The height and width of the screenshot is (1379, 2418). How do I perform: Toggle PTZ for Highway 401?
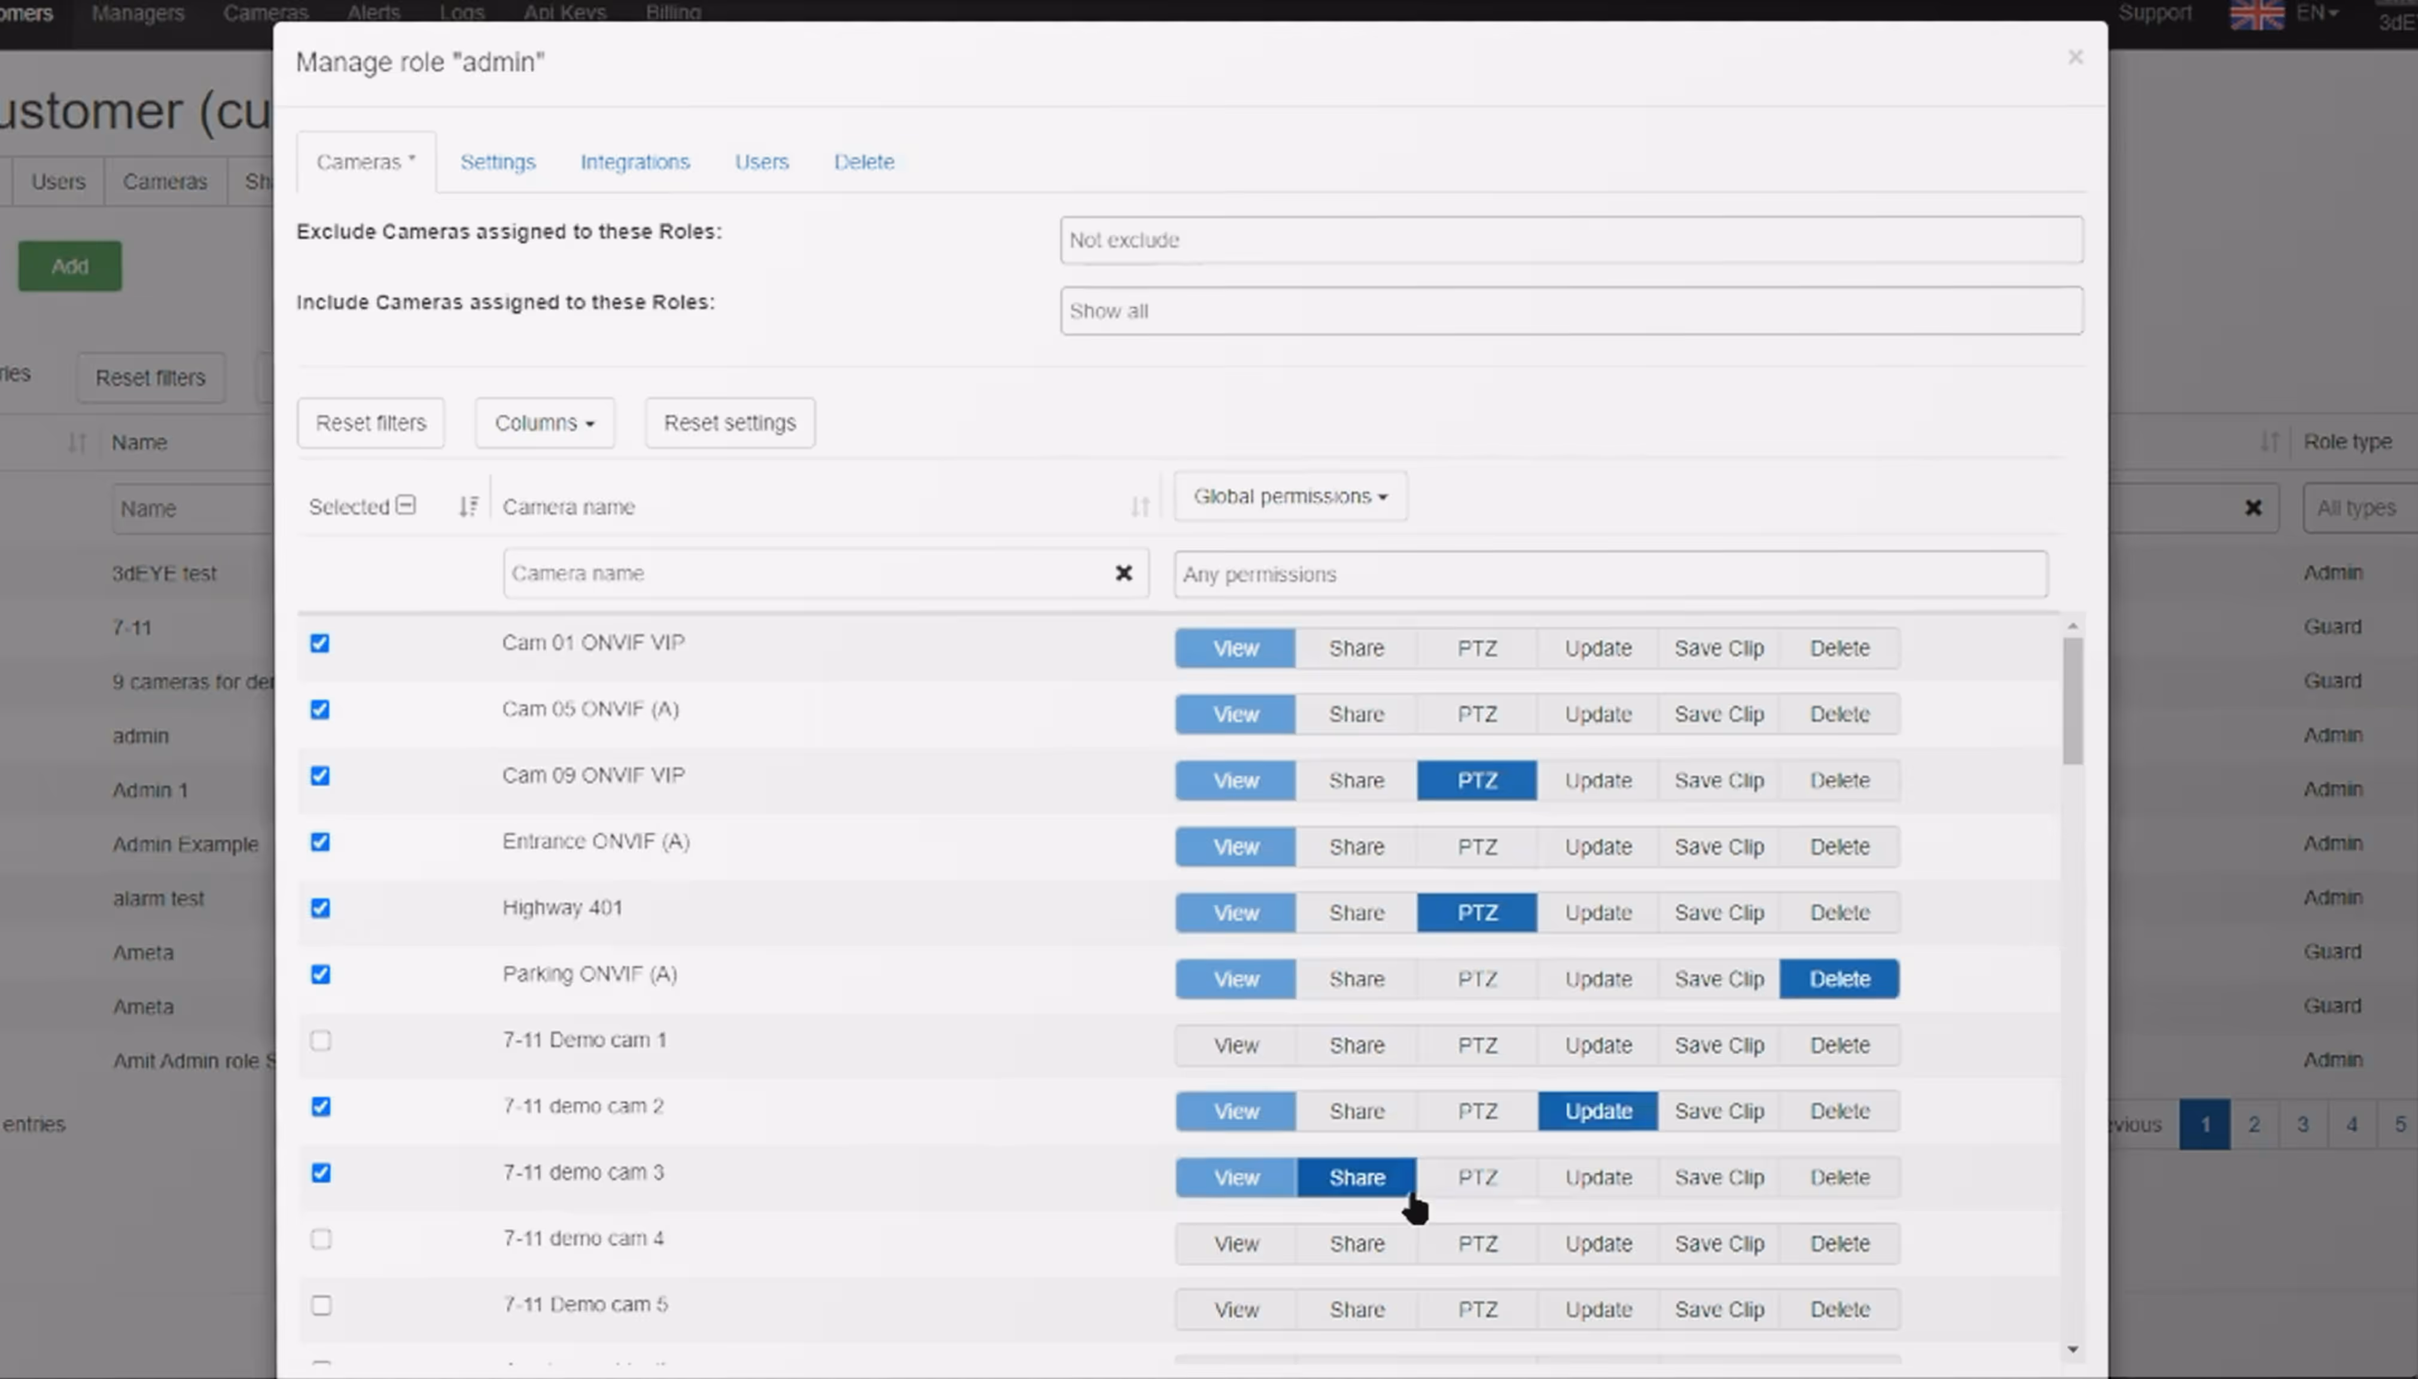point(1477,913)
